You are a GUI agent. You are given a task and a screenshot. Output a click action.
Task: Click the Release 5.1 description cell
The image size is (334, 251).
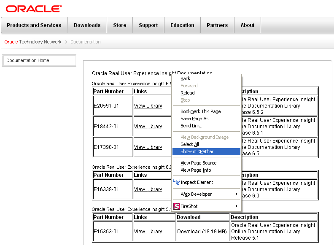[274, 232]
